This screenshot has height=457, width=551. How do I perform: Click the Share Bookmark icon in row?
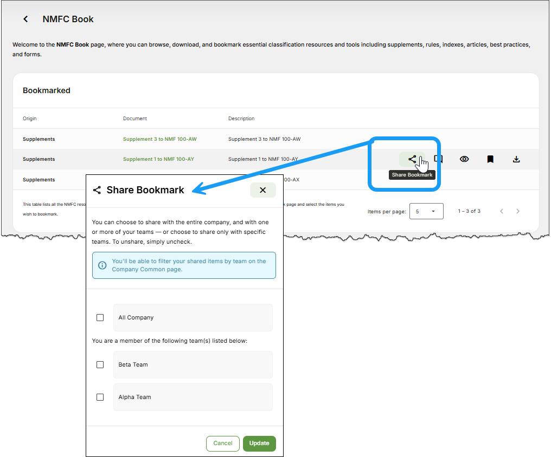(412, 159)
